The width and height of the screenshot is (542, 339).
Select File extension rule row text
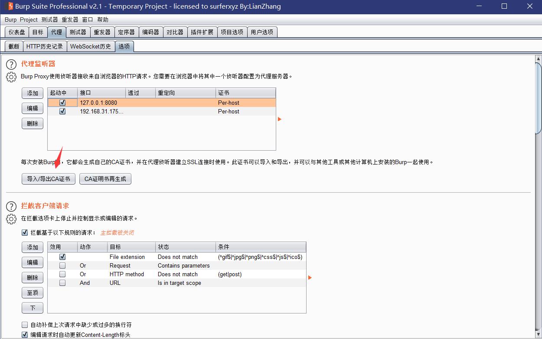click(x=127, y=257)
